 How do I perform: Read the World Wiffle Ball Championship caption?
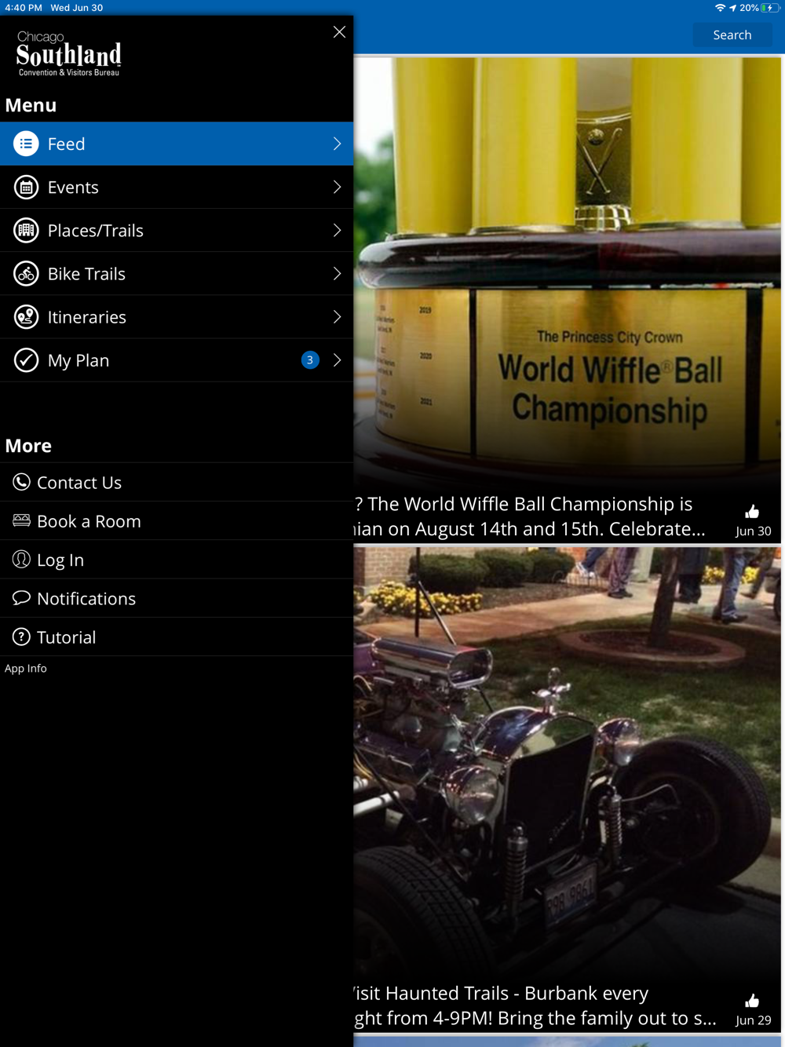coord(530,516)
